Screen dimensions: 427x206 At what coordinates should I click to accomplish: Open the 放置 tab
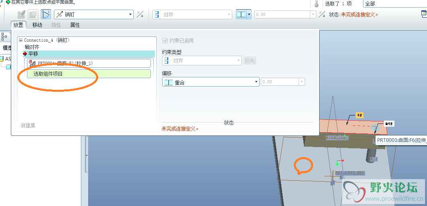19,25
